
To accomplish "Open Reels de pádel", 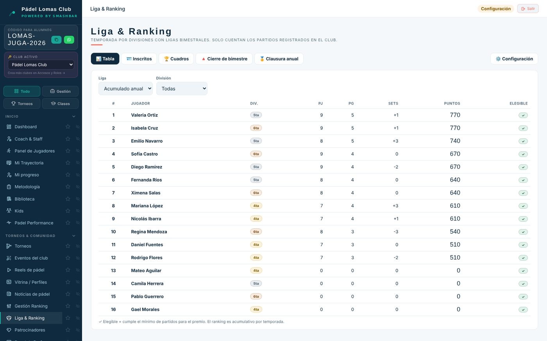I will (x=31, y=270).
